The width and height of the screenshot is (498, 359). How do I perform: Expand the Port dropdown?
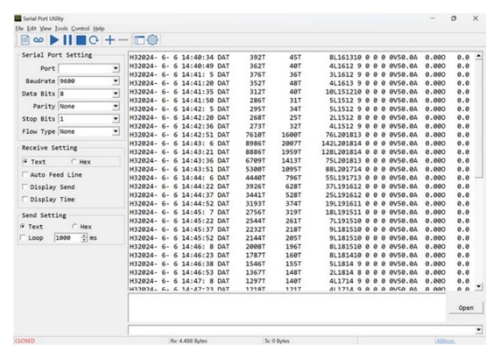pos(116,68)
